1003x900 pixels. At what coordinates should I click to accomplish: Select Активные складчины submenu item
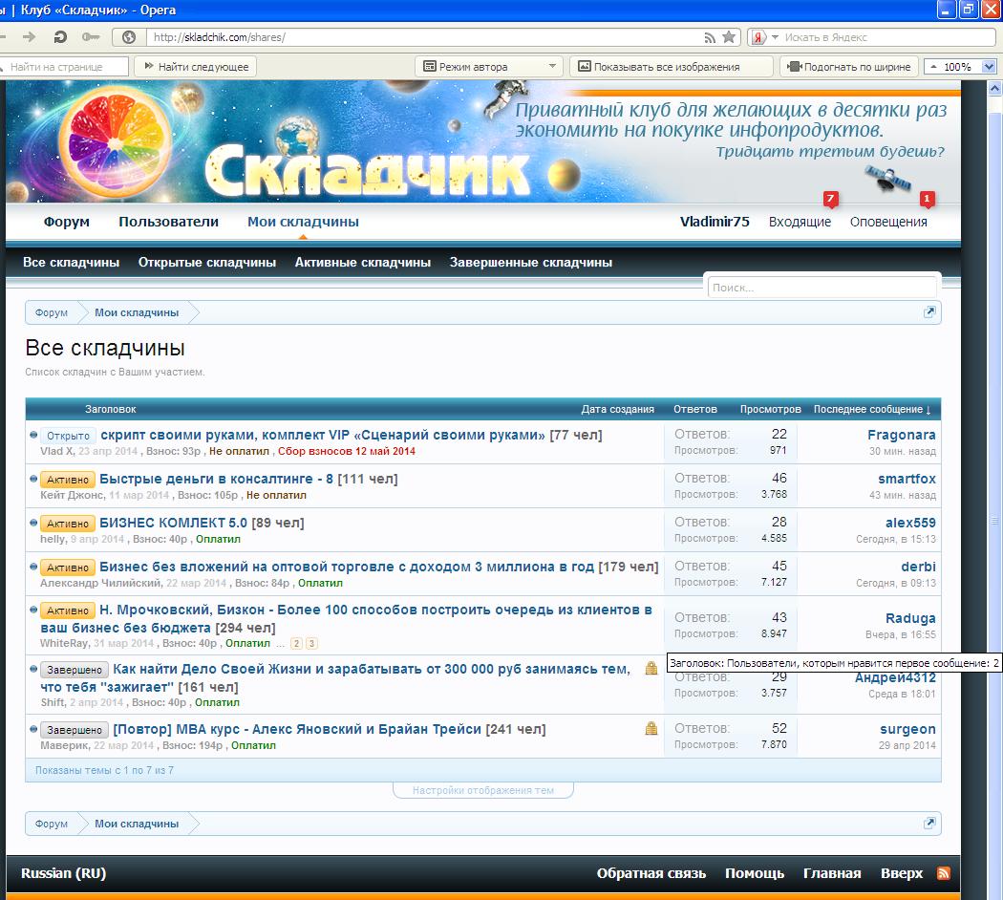click(x=363, y=262)
